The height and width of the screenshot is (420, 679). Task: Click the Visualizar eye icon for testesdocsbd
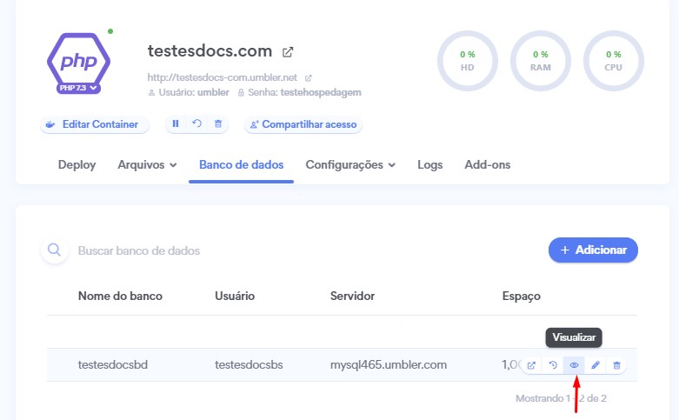[574, 365]
